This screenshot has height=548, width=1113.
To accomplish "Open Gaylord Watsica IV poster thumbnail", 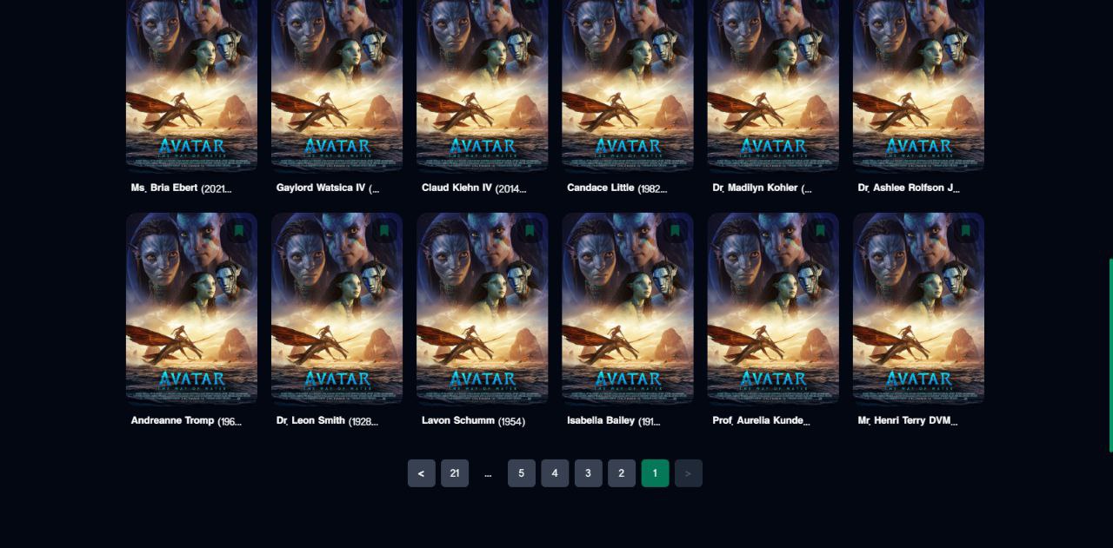I will [337, 85].
